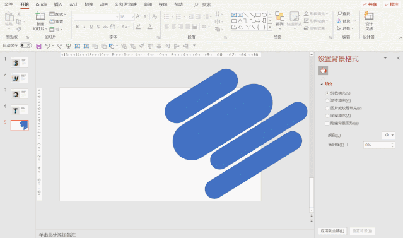Screen dimensions: 403x238
Task: Click the Undo arrow icon
Action: [x=47, y=46]
